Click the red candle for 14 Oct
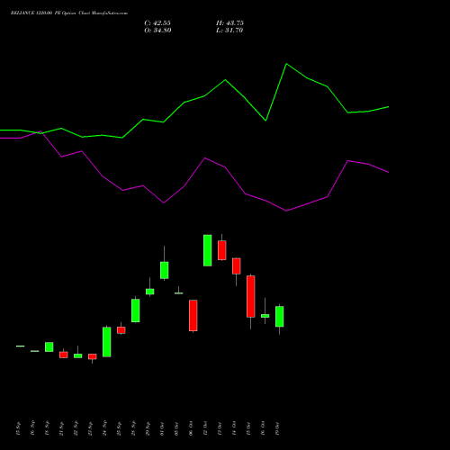 (x=237, y=265)
